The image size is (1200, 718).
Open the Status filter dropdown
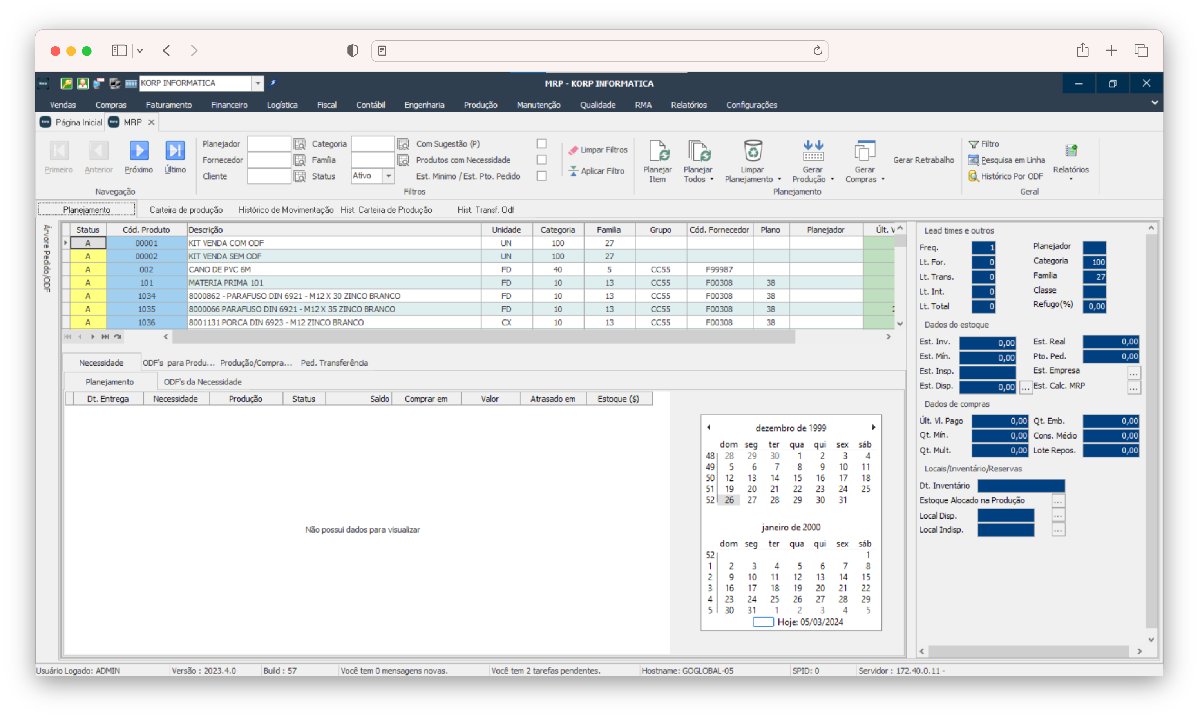(389, 176)
